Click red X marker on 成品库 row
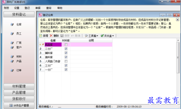 click(x=43, y=44)
